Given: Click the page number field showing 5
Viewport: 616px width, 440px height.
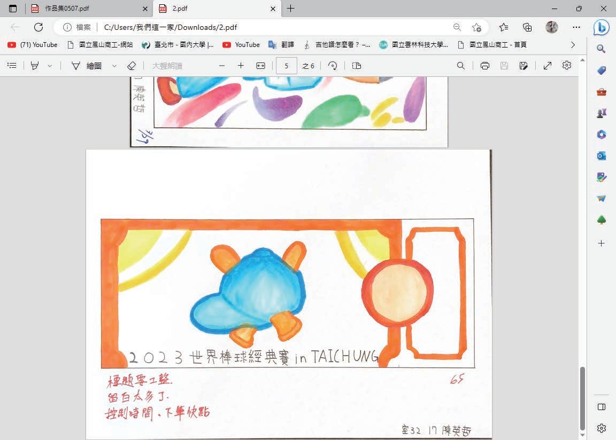Looking at the screenshot, I should pos(287,66).
